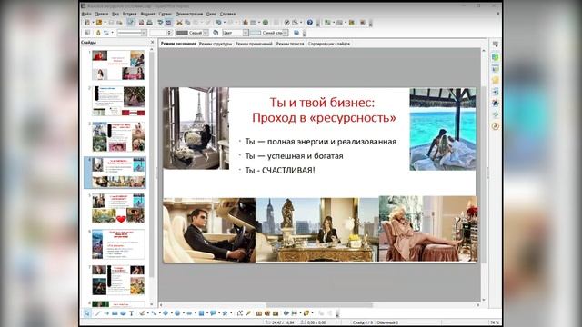Open the New document dropdown arrow
The width and height of the screenshot is (582, 327).
(93, 23)
